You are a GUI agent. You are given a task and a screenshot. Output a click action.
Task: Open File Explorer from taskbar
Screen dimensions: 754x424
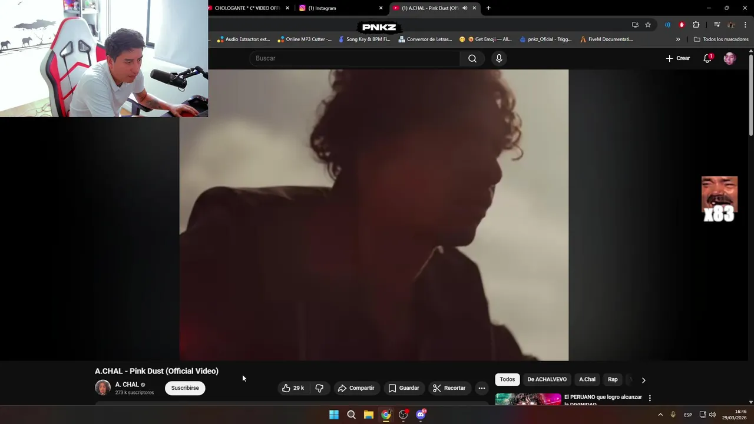pos(369,415)
